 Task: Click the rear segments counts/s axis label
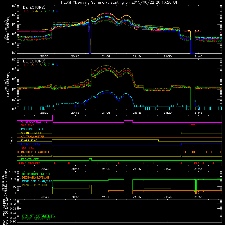7,84
